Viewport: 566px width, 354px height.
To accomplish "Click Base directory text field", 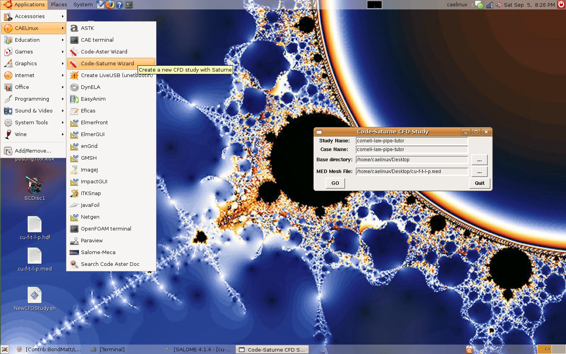I will 412,160.
